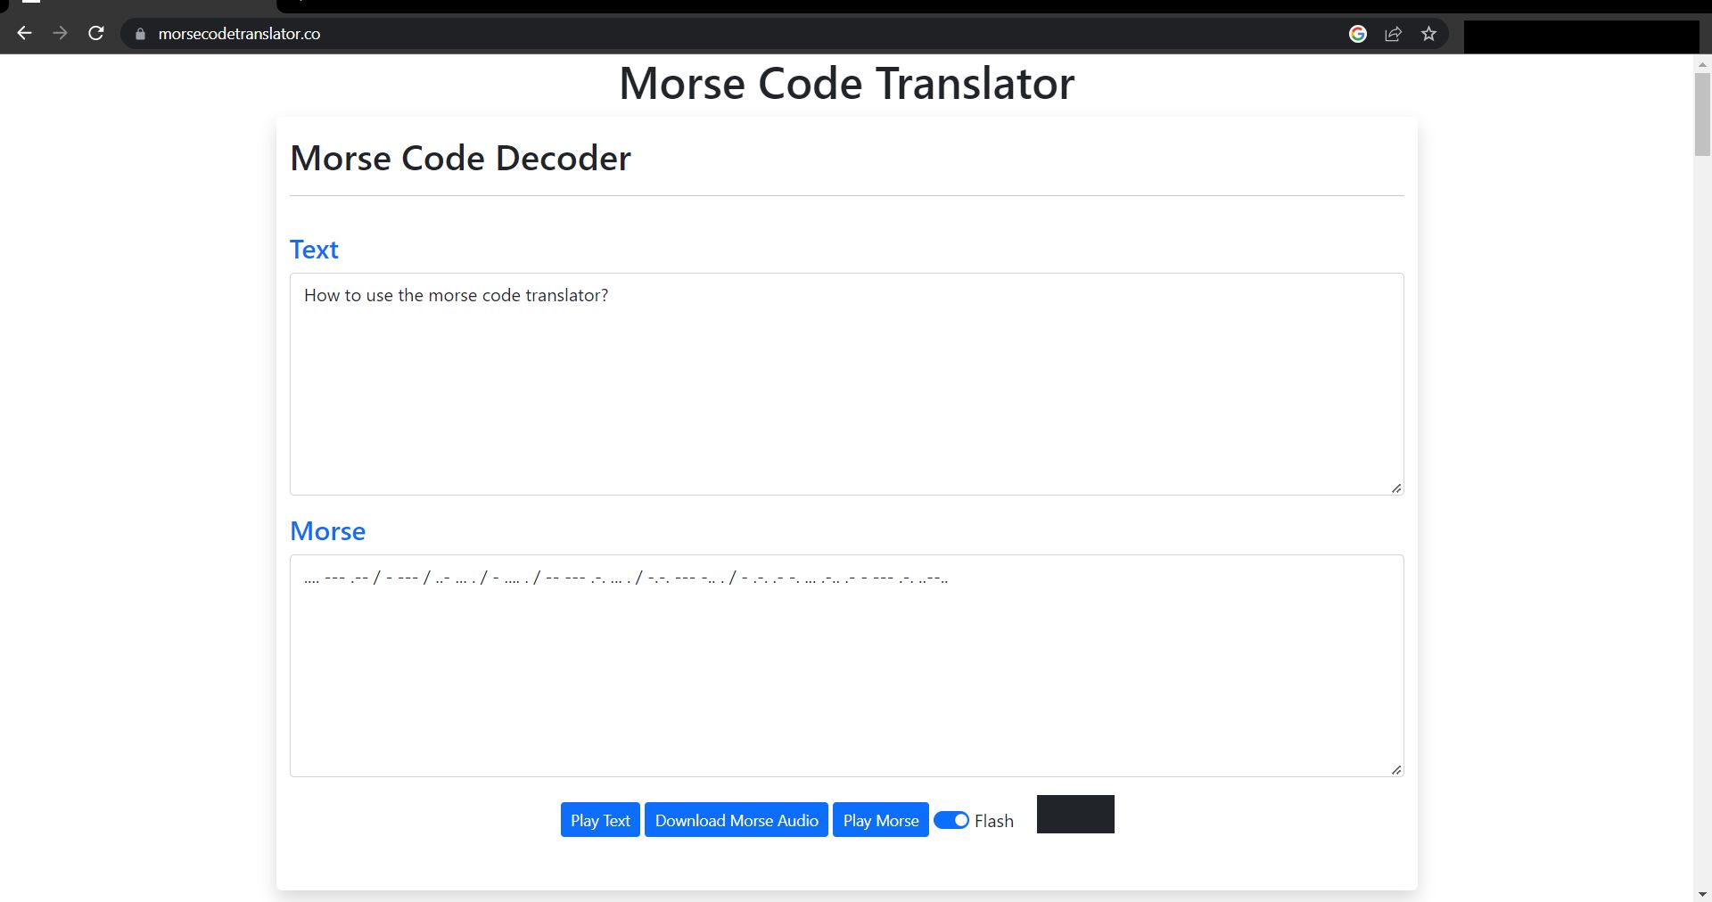Click the resize handle of the Morse textarea
This screenshot has width=1712, height=902.
click(x=1395, y=770)
